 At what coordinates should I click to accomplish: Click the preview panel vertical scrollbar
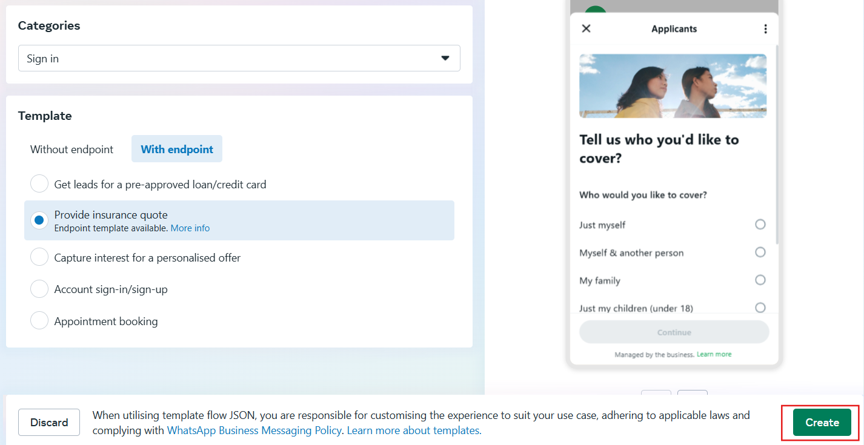[777, 145]
